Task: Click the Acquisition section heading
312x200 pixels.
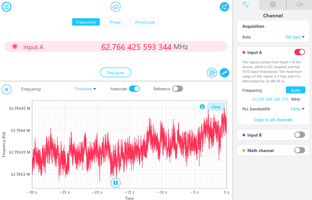Action: tap(253, 26)
